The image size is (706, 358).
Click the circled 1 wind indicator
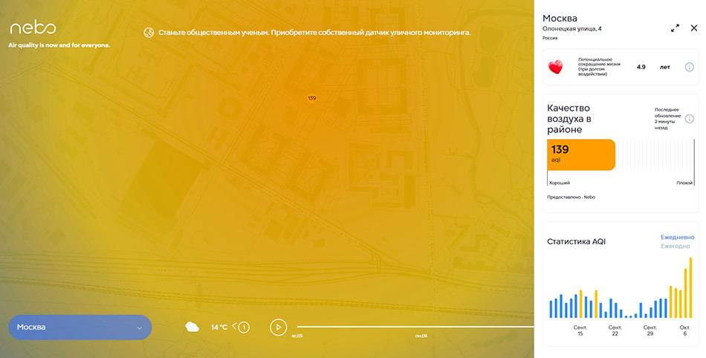tap(244, 327)
